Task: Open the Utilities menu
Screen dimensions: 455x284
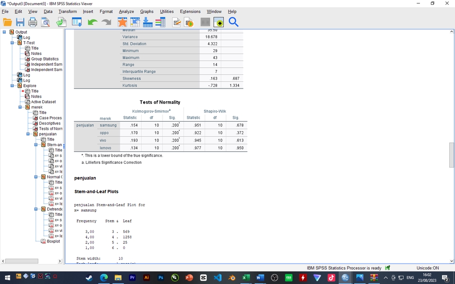Action: coord(167,11)
